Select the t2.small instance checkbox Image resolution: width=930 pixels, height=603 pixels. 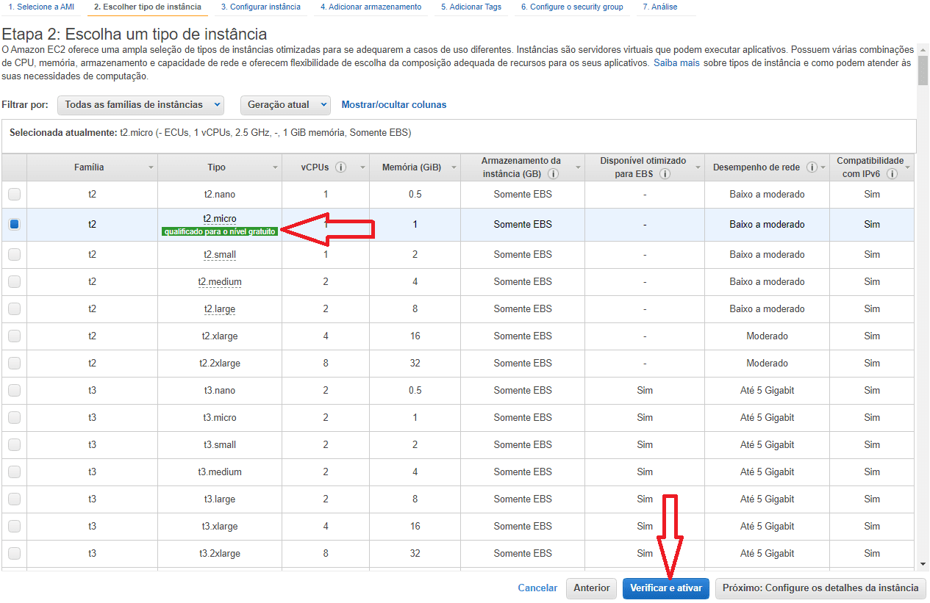pyautogui.click(x=14, y=255)
